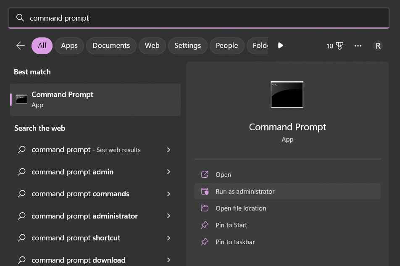Image resolution: width=400 pixels, height=266 pixels.
Task: Switch to the Documents filter tab
Action: click(x=111, y=46)
